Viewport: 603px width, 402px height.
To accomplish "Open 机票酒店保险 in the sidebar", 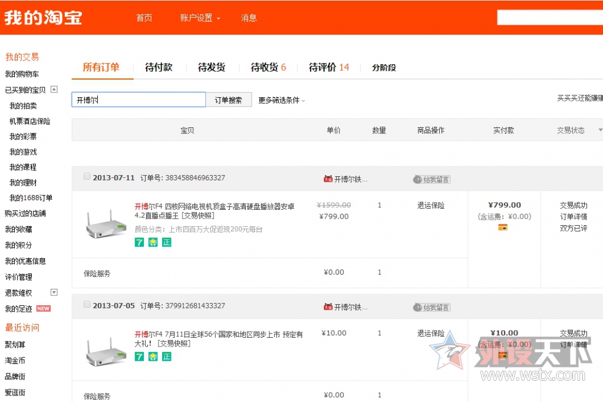I will click(x=30, y=121).
